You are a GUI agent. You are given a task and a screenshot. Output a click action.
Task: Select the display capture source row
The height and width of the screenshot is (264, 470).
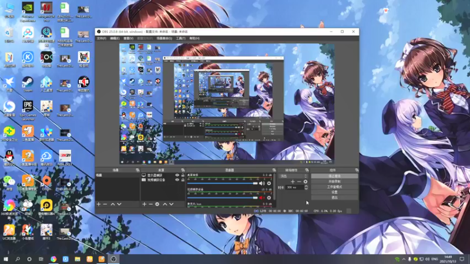pos(163,175)
